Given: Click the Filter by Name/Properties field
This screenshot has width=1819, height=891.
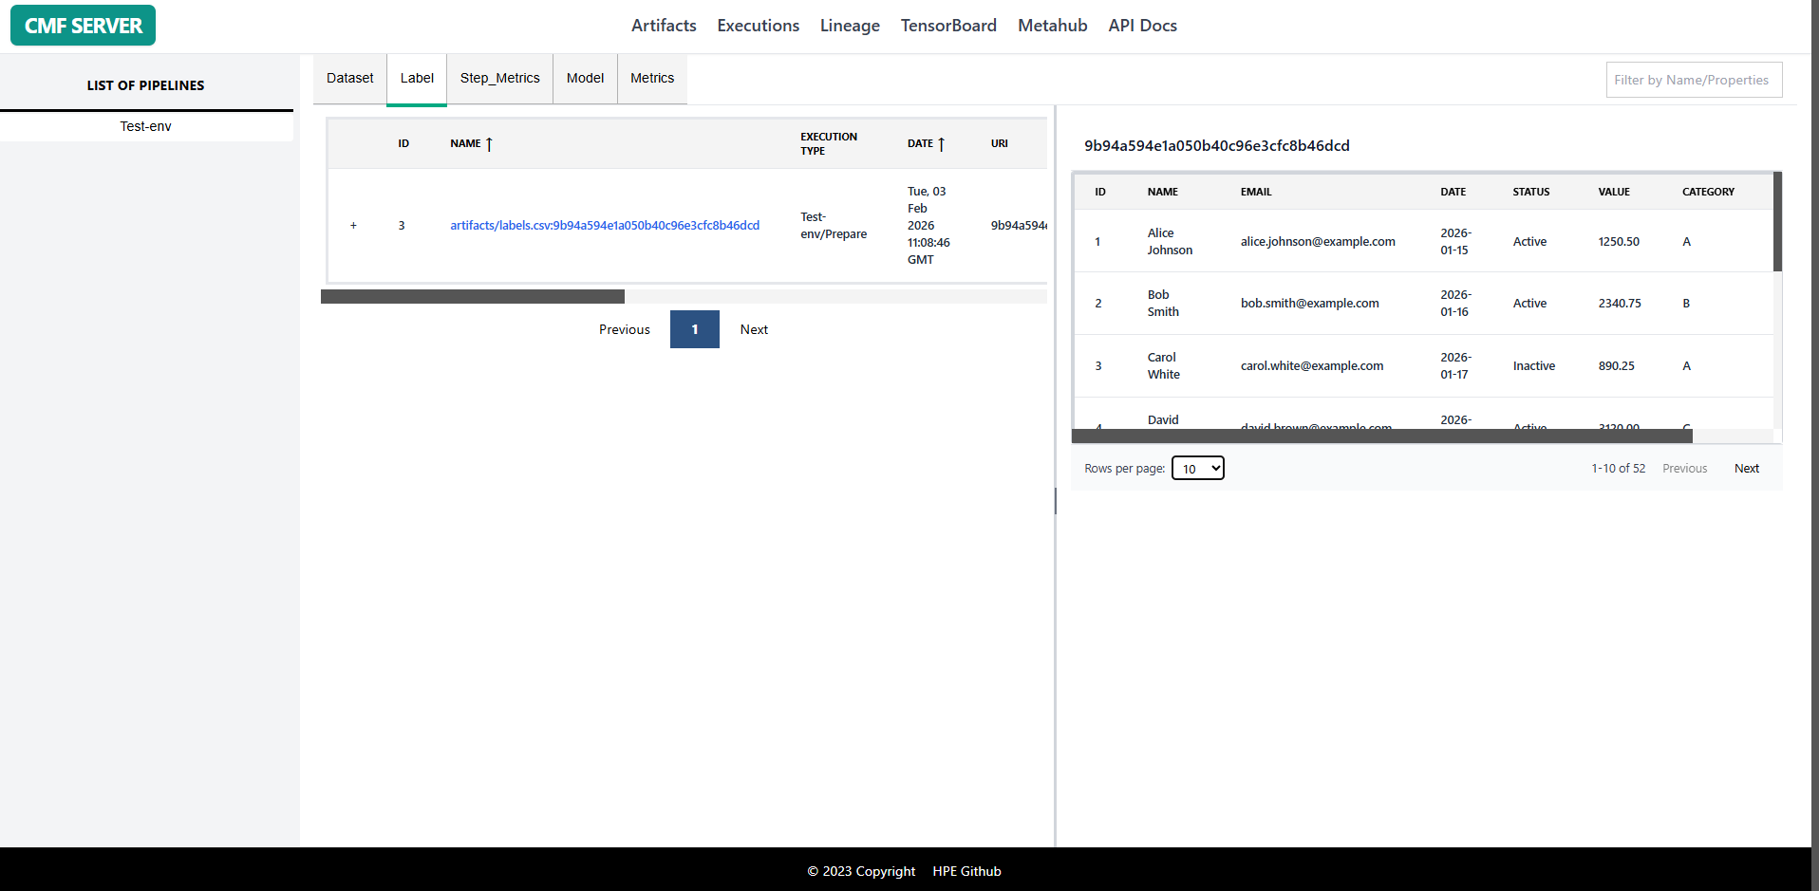Looking at the screenshot, I should tap(1694, 80).
